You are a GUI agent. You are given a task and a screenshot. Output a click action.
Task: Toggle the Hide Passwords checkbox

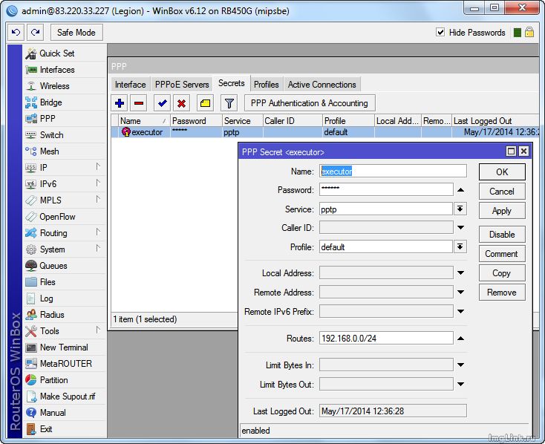[x=440, y=33]
